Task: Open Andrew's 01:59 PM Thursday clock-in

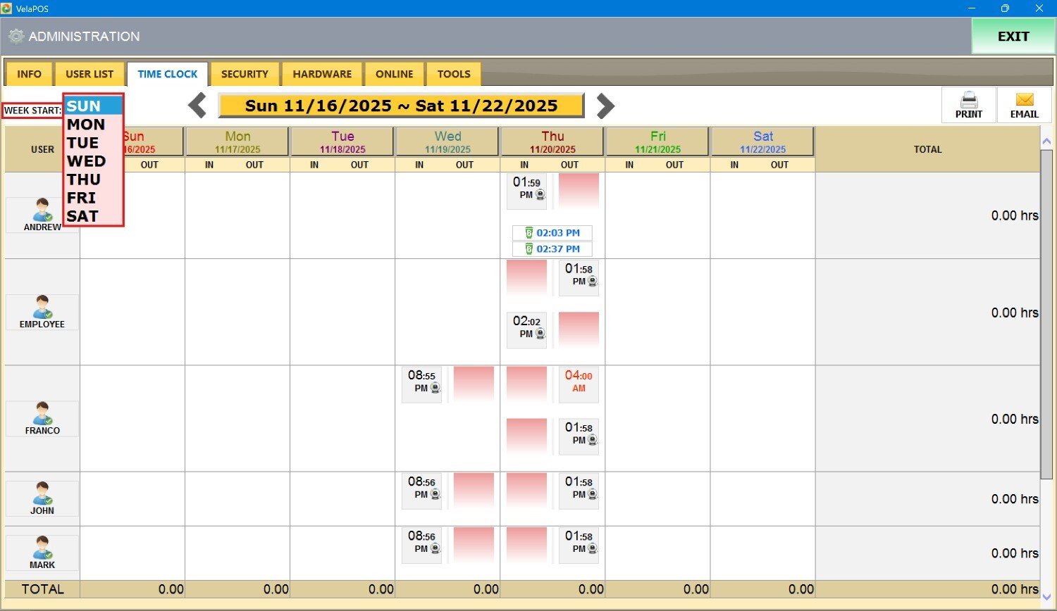Action: coord(526,191)
